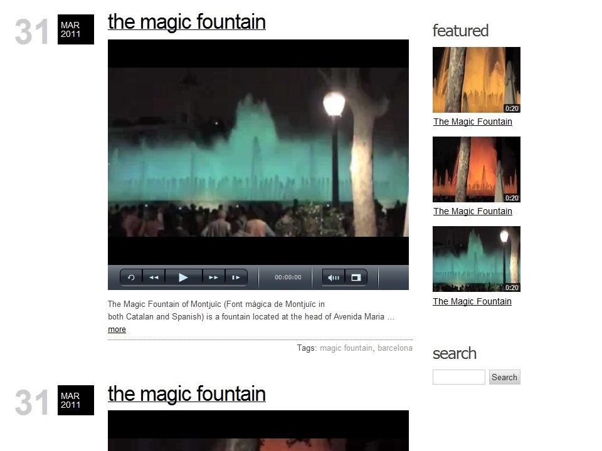
Task: Open the orange fountain featured thumbnail
Action: coord(476,80)
